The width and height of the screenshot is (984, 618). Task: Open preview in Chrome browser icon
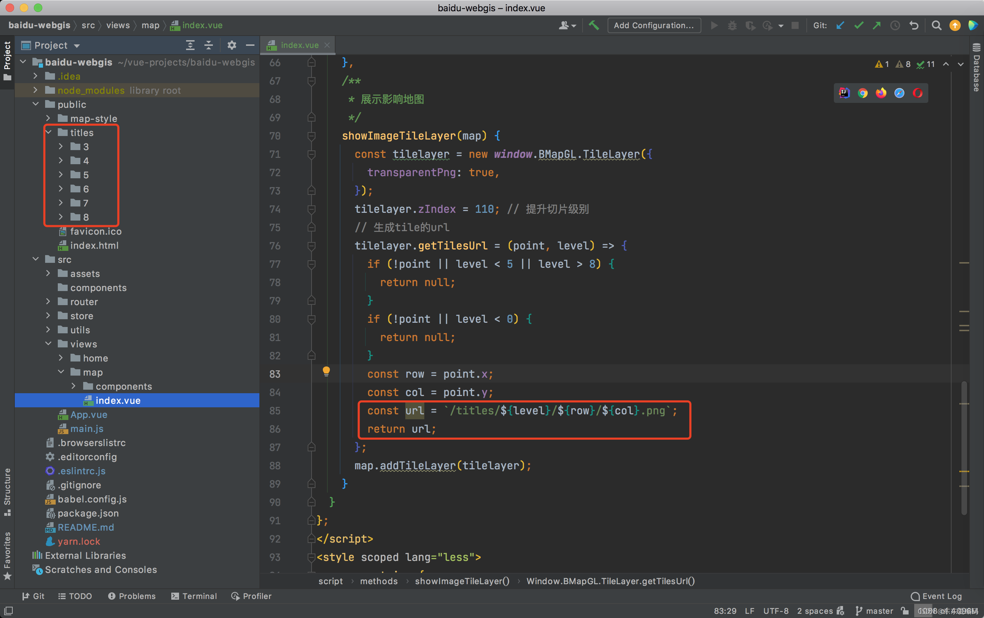(863, 93)
